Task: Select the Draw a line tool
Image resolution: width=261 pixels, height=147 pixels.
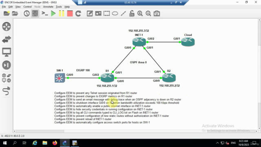Action: coord(123,13)
